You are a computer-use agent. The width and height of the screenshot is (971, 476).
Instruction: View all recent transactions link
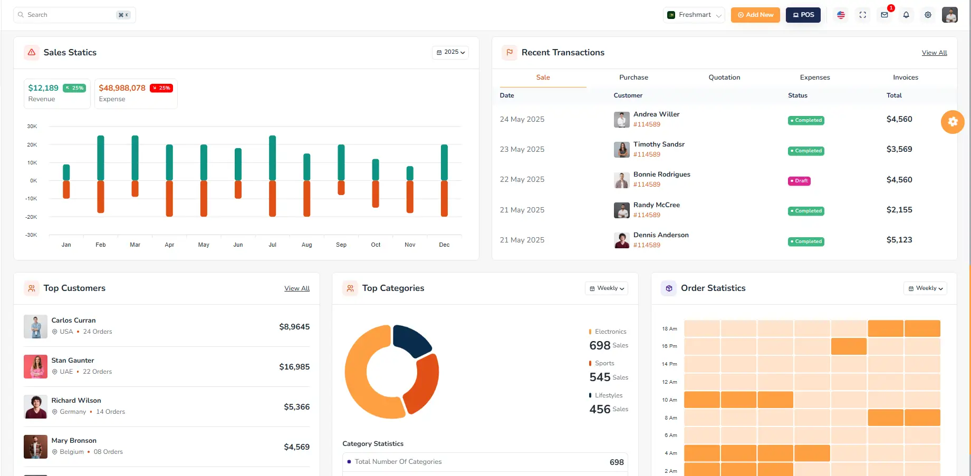pos(934,53)
